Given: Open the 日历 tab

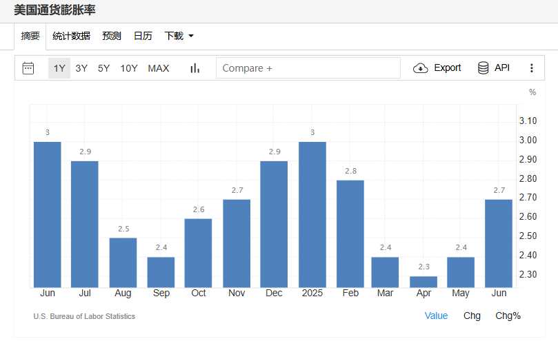Looking at the screenshot, I should coord(143,36).
